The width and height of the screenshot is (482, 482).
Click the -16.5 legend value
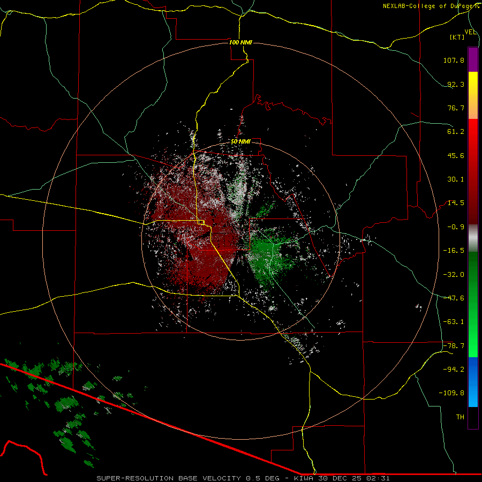(454, 251)
